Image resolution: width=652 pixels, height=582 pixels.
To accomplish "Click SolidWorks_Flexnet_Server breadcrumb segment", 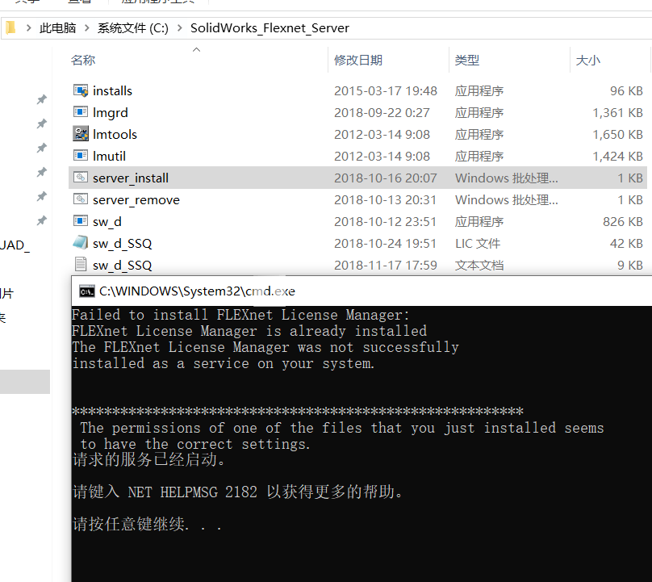I will click(270, 28).
